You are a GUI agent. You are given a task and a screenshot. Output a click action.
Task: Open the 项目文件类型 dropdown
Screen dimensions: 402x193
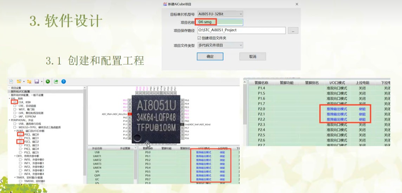click(x=220, y=45)
